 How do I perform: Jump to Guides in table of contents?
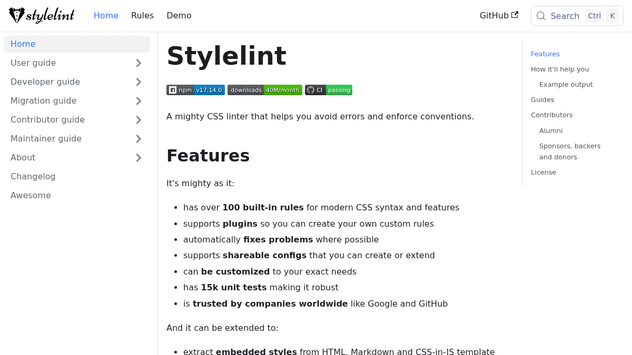click(542, 100)
